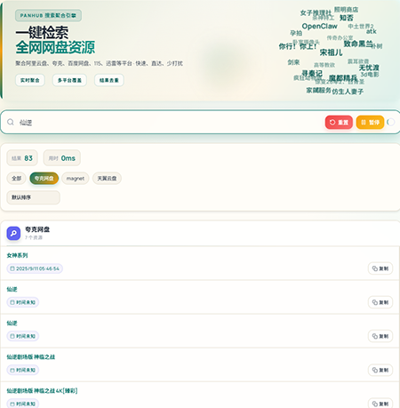
Task: Click the 传奇办公室 hot keyword
Action: 340,38
